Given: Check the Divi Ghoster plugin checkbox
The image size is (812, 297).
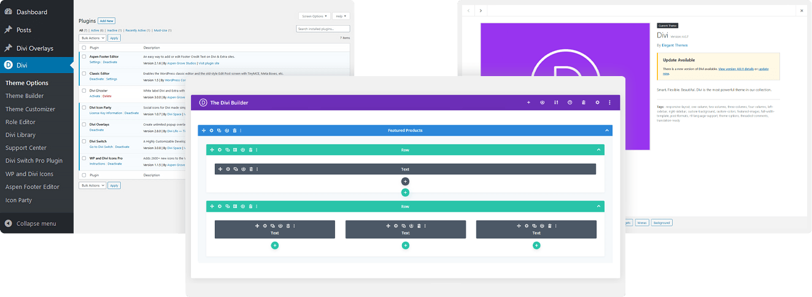Looking at the screenshot, I should [84, 90].
